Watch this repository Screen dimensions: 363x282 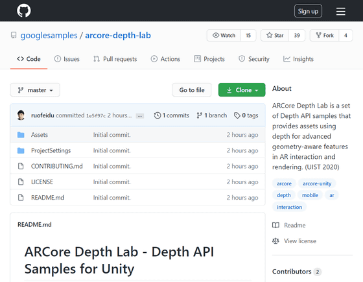coord(224,36)
